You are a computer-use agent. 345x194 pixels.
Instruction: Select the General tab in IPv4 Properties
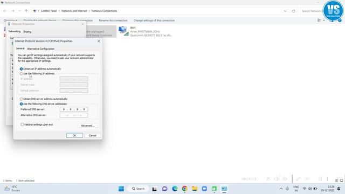click(20, 48)
